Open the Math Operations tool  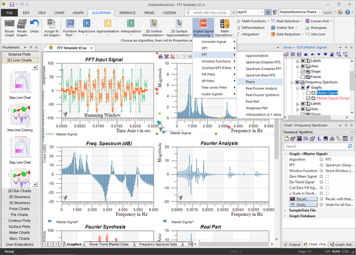tap(224, 28)
